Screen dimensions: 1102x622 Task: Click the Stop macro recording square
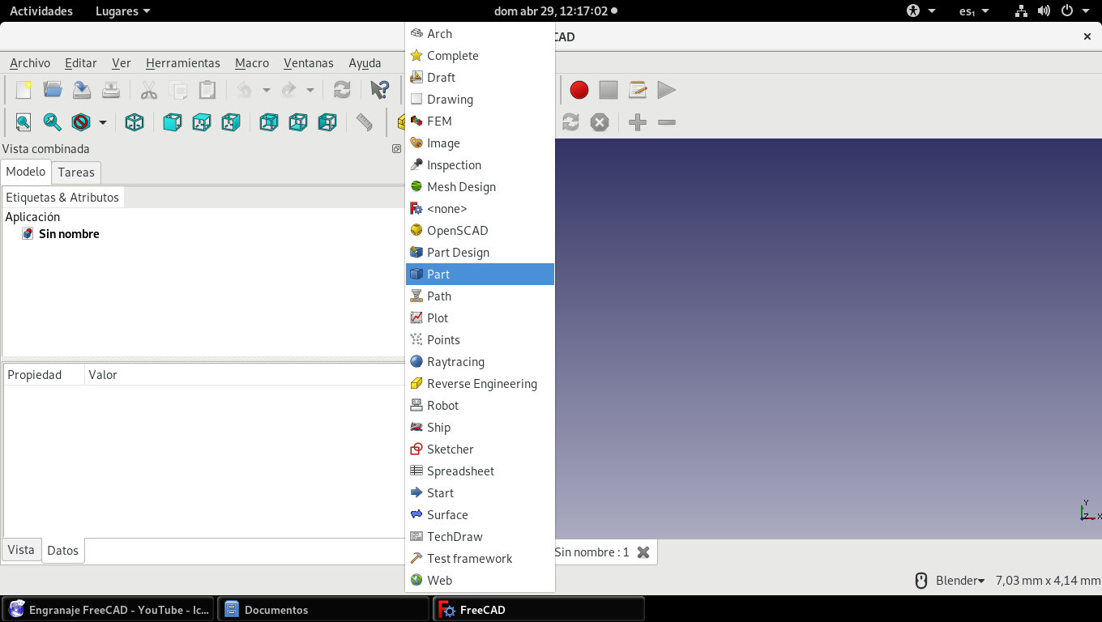609,90
